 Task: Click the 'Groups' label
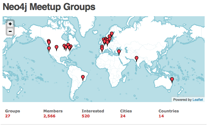click(13, 111)
